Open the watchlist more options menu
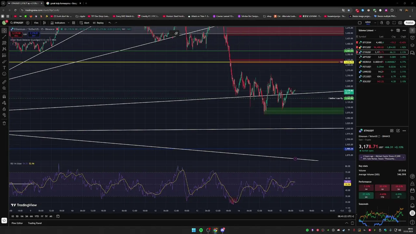Image resolution: width=416 pixels, height=234 pixels. 404,30
